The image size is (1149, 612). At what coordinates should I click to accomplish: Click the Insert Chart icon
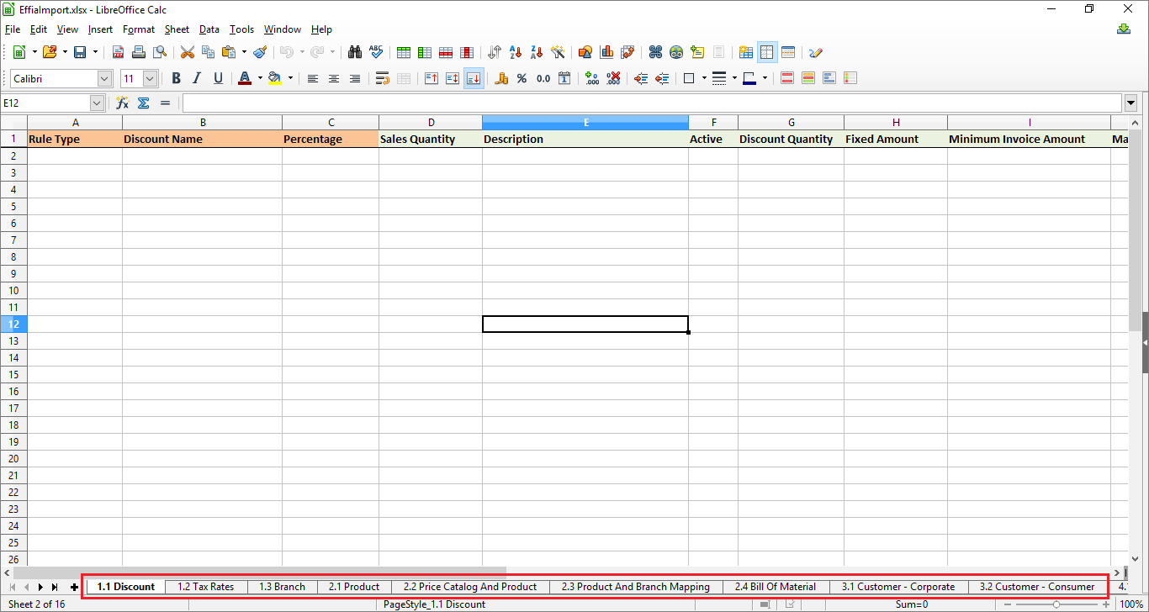606,52
